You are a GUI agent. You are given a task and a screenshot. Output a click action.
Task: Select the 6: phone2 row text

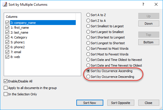pyautogui.click(x=18, y=47)
